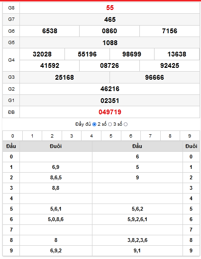This screenshot has height=259, width=201.
Task: Click digit filter 8
Action: 170,136
